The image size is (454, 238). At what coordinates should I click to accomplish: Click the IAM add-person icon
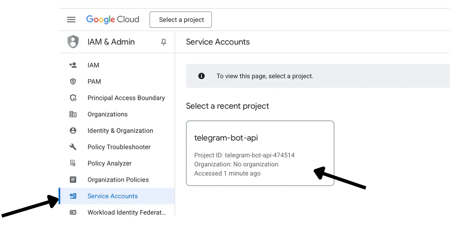click(x=73, y=65)
